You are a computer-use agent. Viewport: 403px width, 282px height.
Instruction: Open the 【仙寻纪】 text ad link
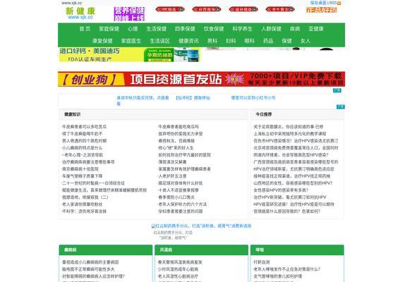pos(193,98)
